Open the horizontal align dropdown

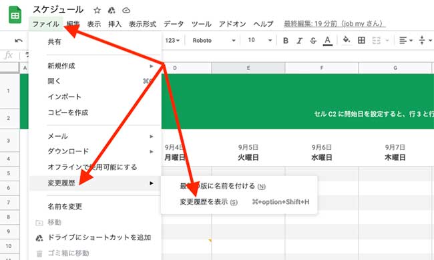[405, 41]
